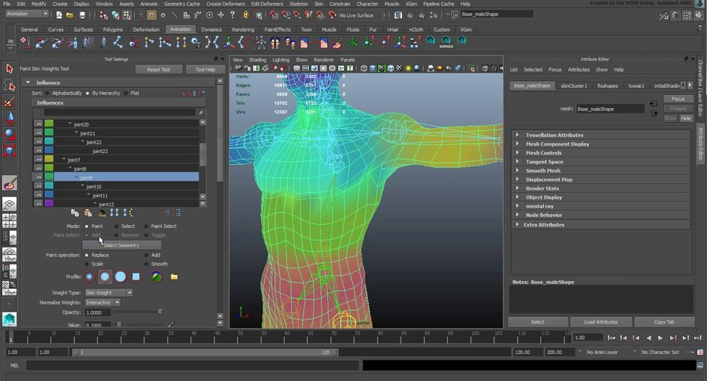Click Select Geometry button

coord(122,245)
